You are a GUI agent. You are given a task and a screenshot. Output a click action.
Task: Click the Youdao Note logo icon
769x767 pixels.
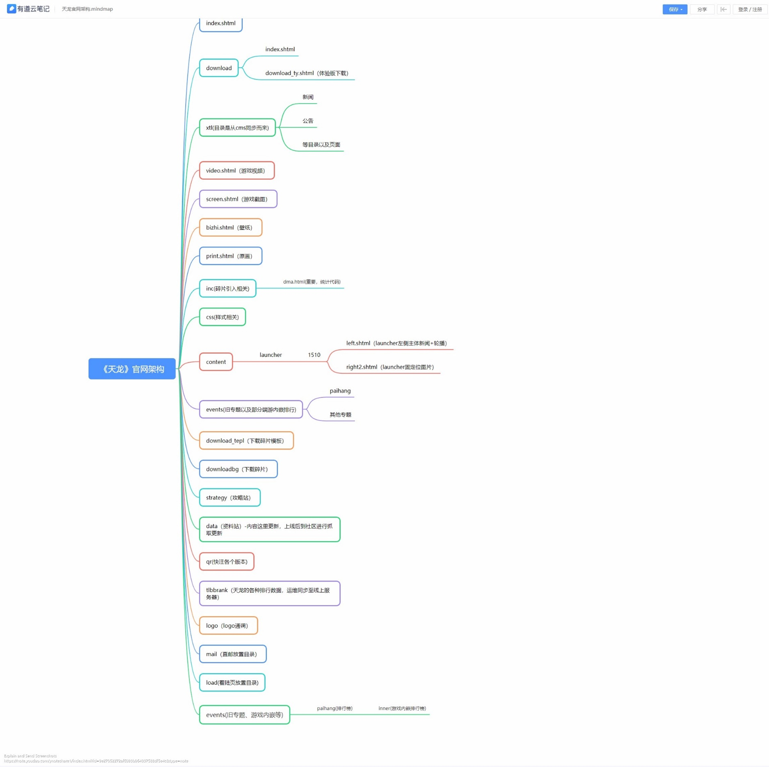(x=12, y=9)
